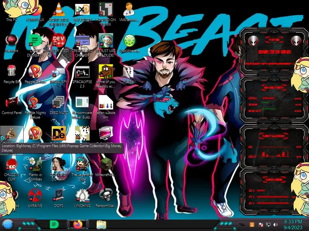
Task: Open the Recycle Bin
Action: (x=12, y=71)
